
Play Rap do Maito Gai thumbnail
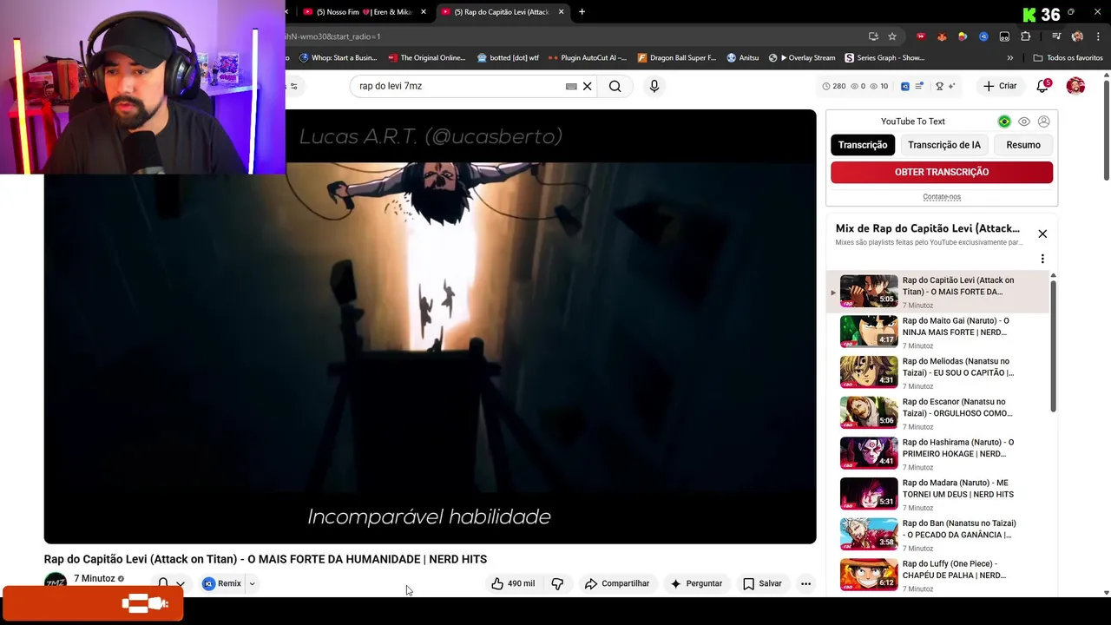(x=869, y=332)
